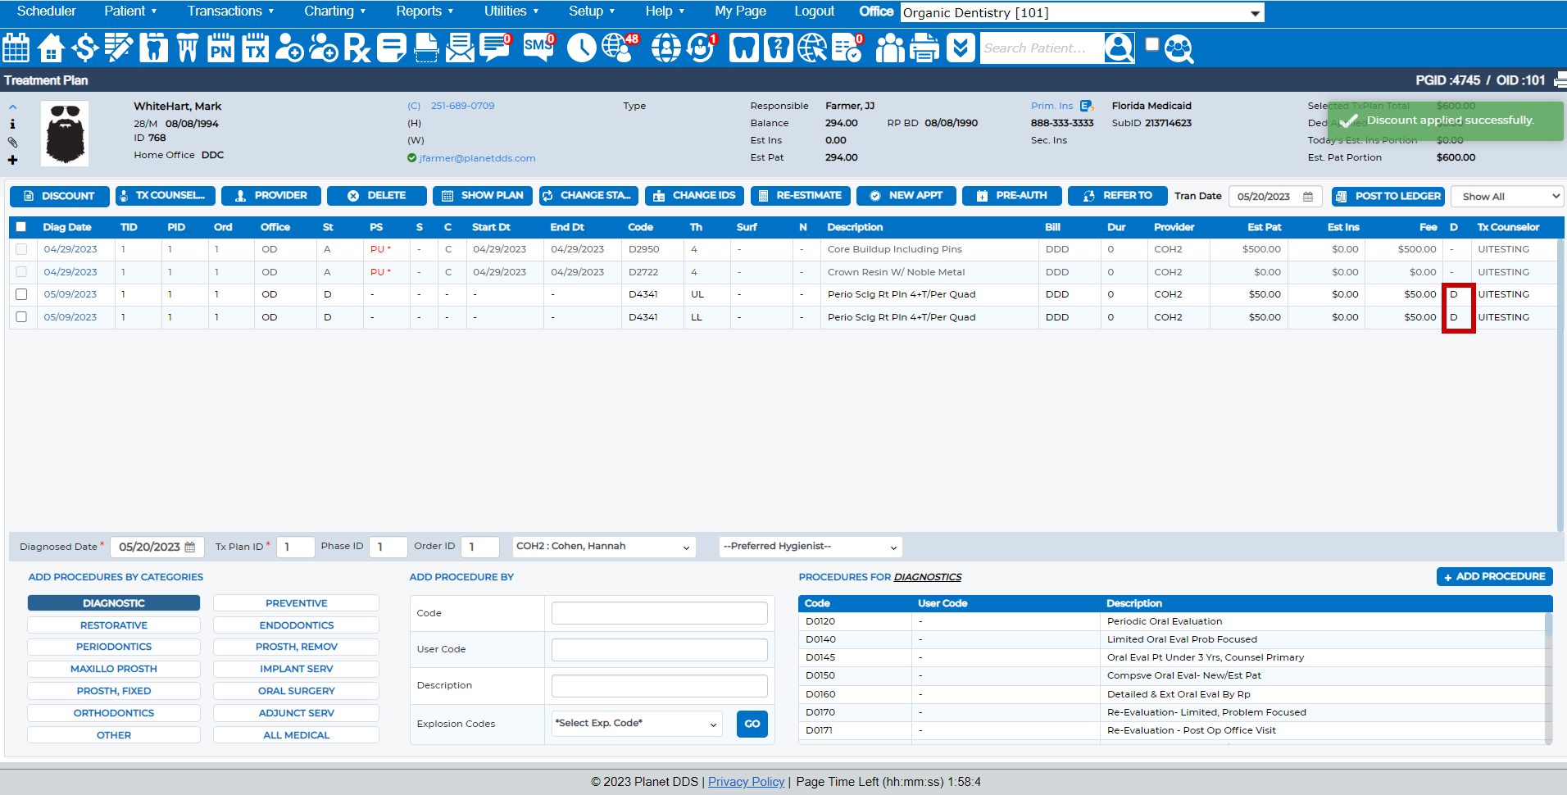Open the scheduler calendar icon
The width and height of the screenshot is (1567, 795).
(x=16, y=48)
